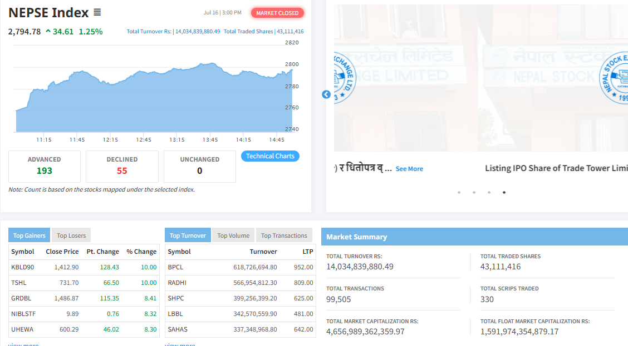Select the first carousel indicator dot

click(459, 192)
